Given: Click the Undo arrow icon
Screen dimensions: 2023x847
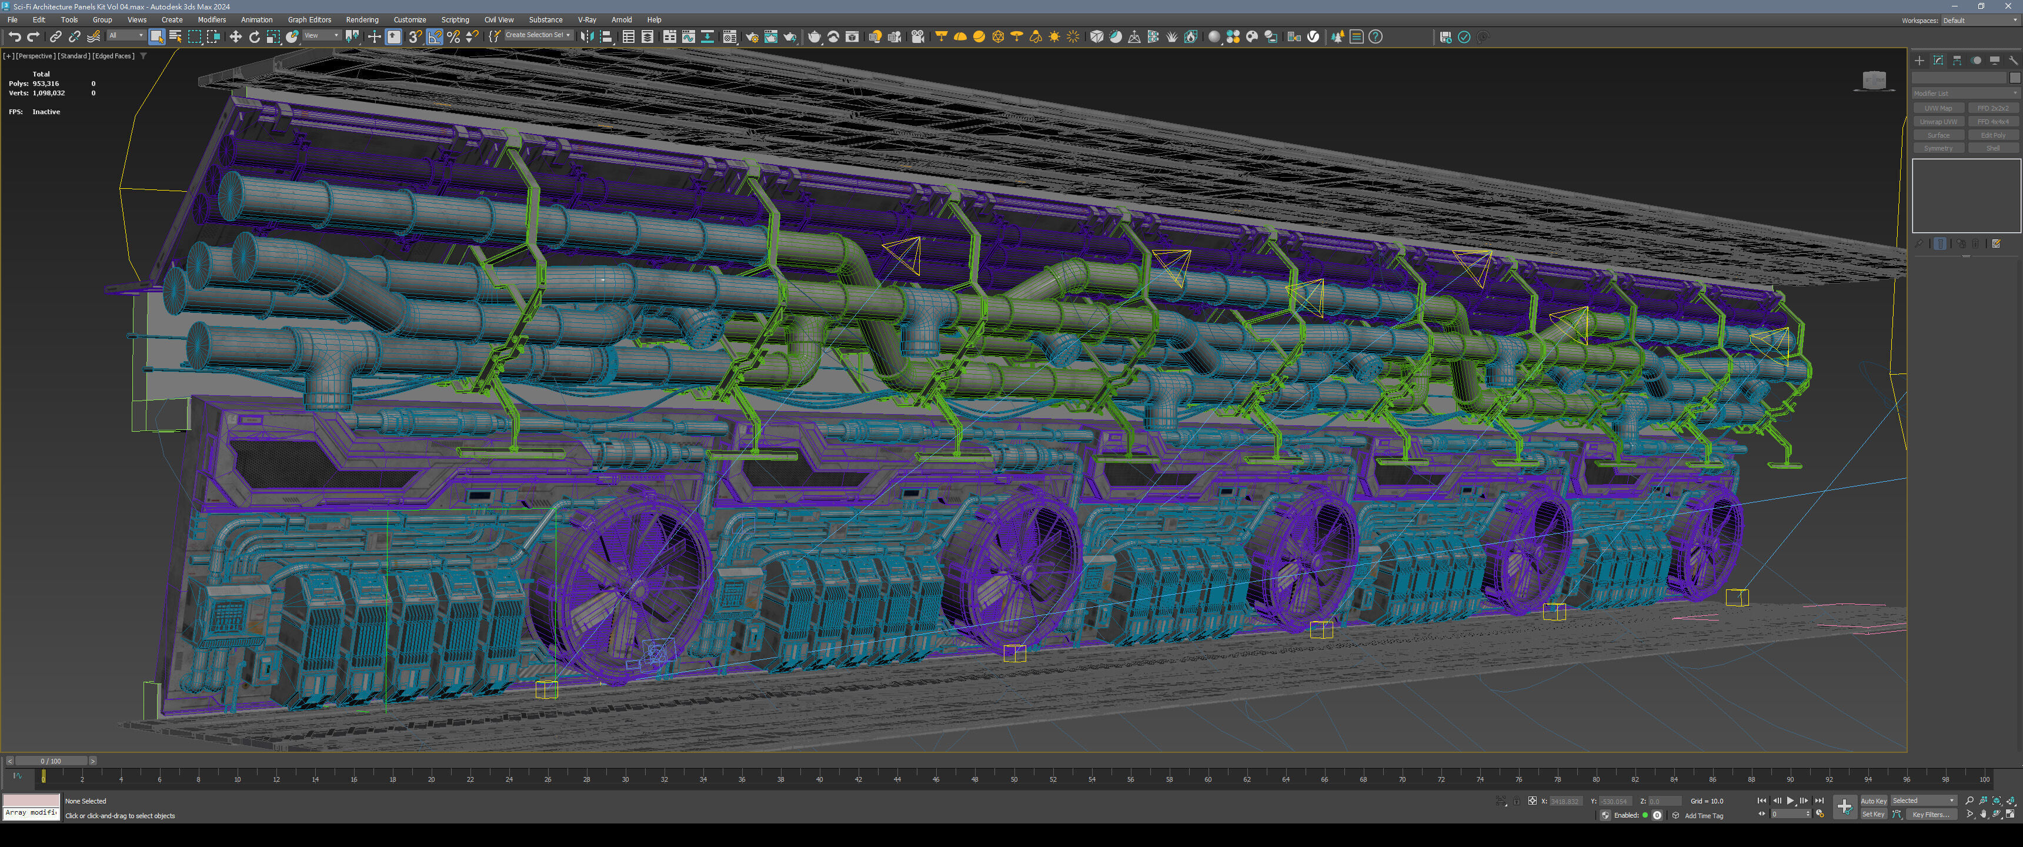Looking at the screenshot, I should coord(14,37).
